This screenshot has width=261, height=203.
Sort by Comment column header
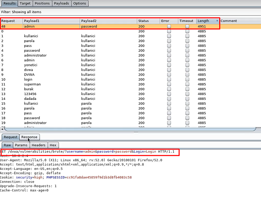240,21
